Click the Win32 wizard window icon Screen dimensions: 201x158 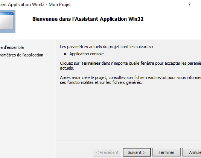8,21
